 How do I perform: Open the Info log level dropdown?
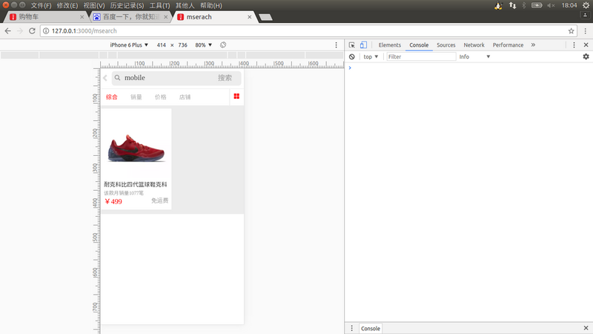(x=474, y=56)
